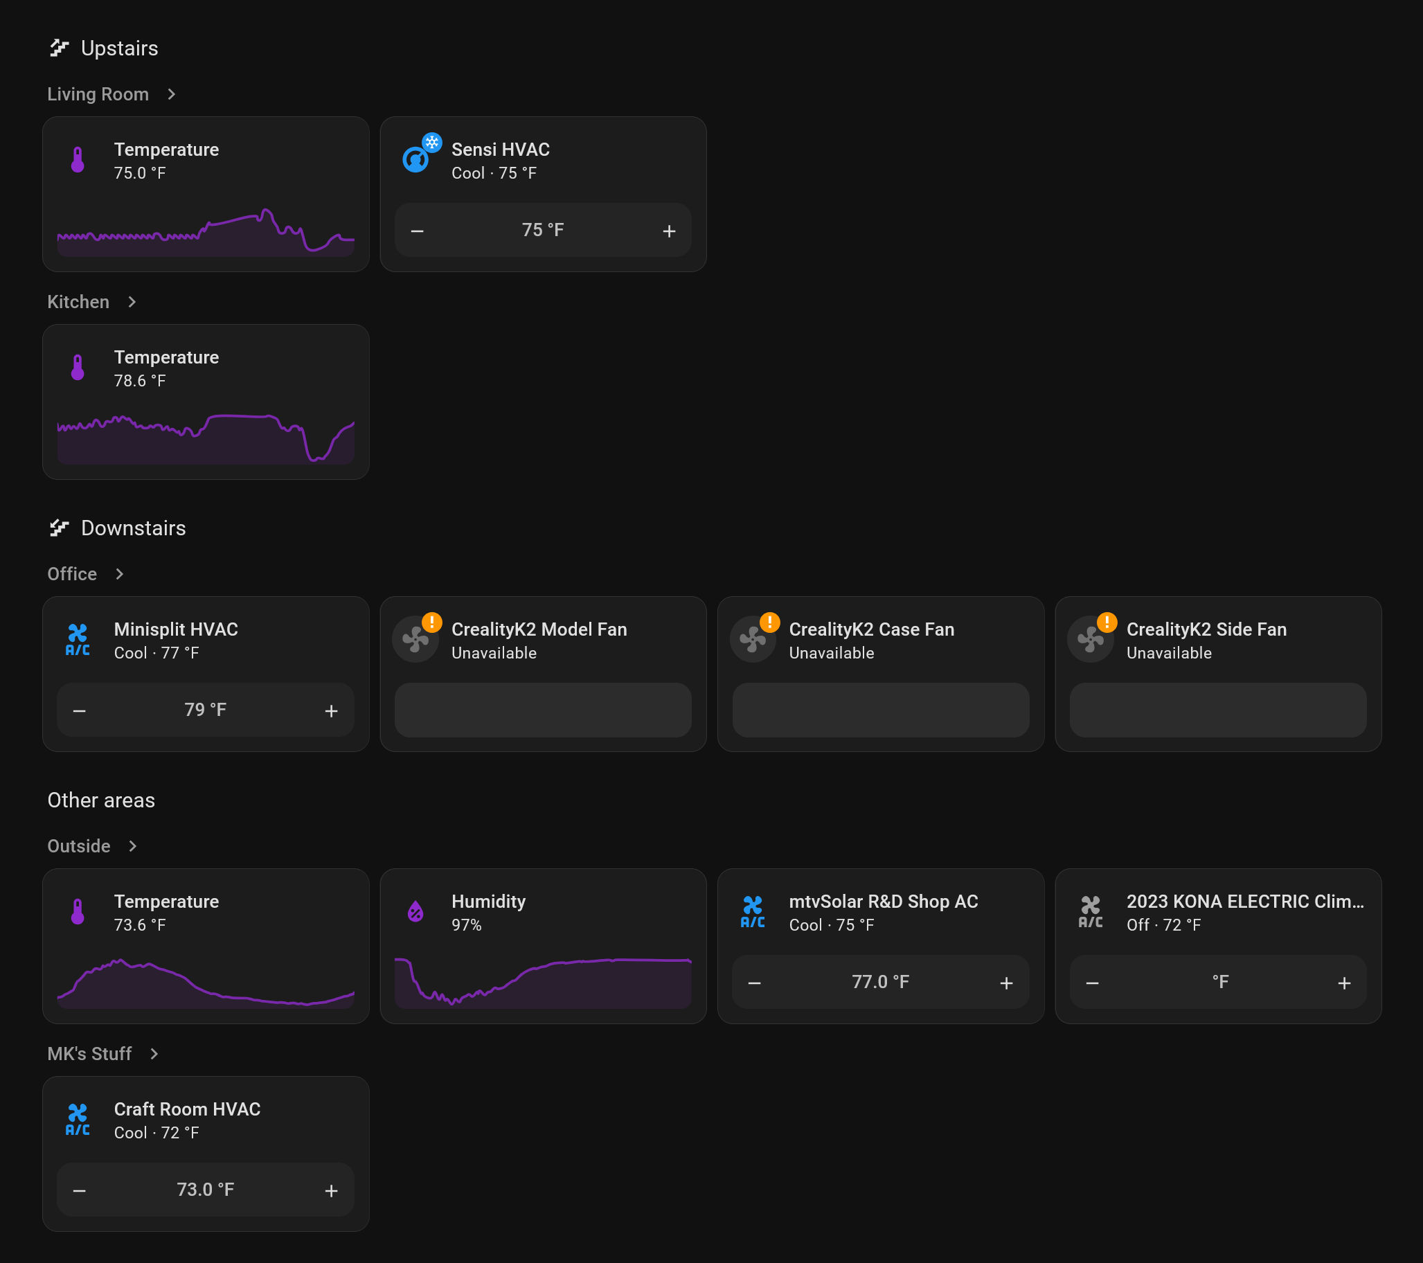Viewport: 1423px width, 1263px height.
Task: Click the Outside temperature history graph
Action: point(206,983)
